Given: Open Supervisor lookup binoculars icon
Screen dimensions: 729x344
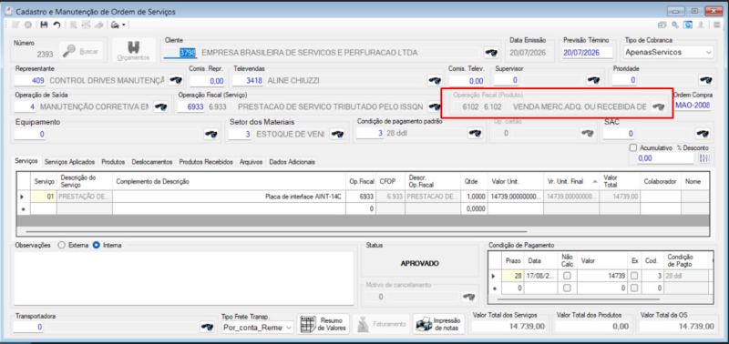Looking at the screenshot, I should [593, 80].
